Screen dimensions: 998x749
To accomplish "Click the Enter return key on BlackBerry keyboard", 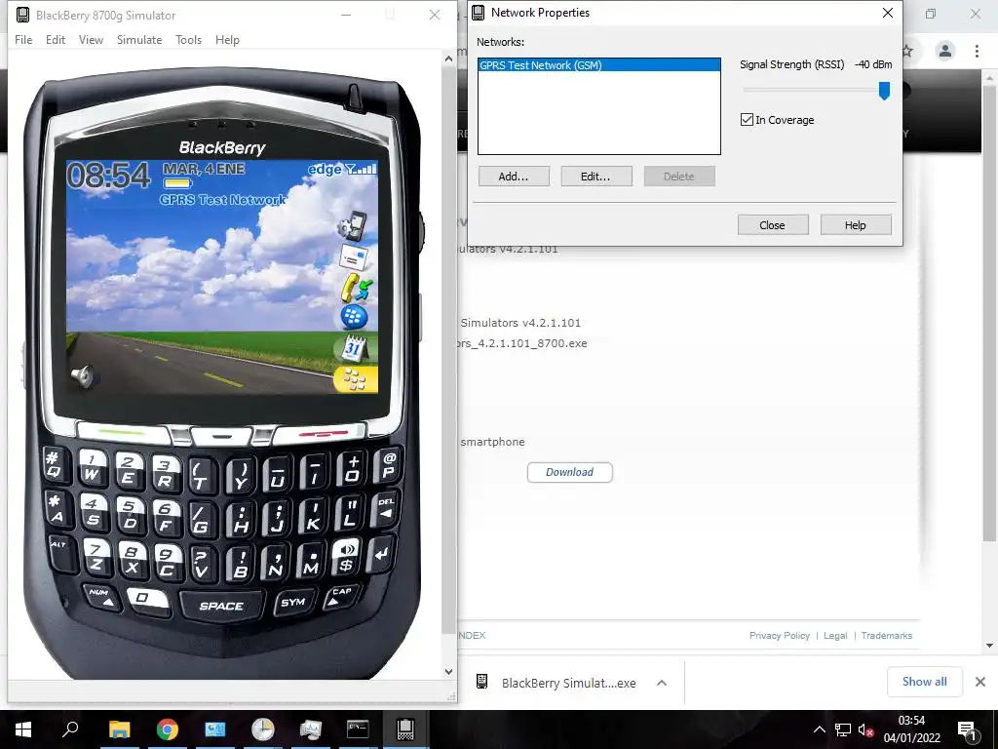I will point(382,554).
